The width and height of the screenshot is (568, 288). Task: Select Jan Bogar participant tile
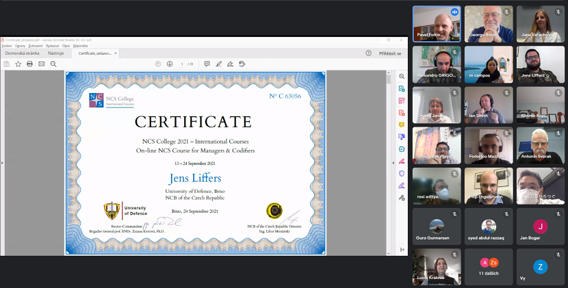(x=541, y=226)
